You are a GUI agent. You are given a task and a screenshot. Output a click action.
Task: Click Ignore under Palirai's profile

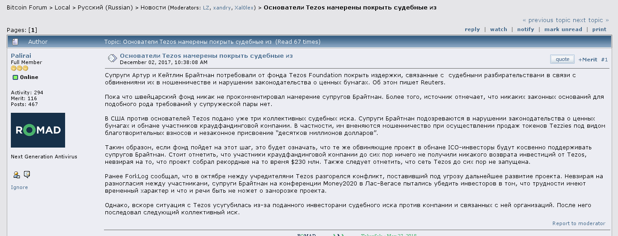pyautogui.click(x=19, y=187)
